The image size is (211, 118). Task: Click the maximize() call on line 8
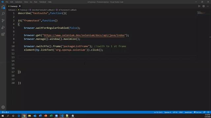[x=71, y=39]
